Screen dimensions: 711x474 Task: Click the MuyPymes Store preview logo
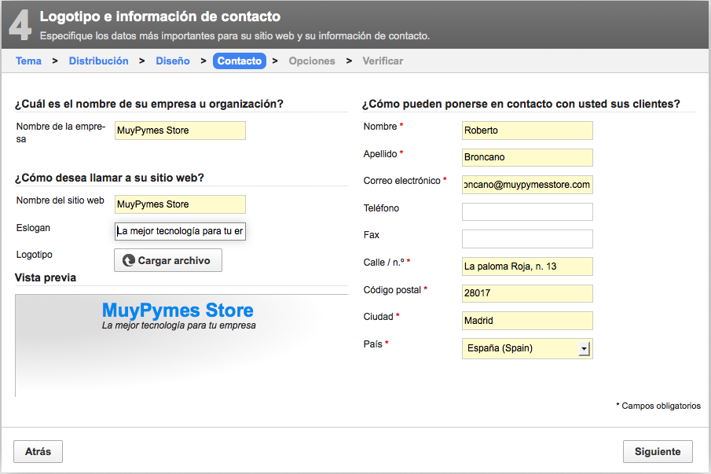[178, 310]
